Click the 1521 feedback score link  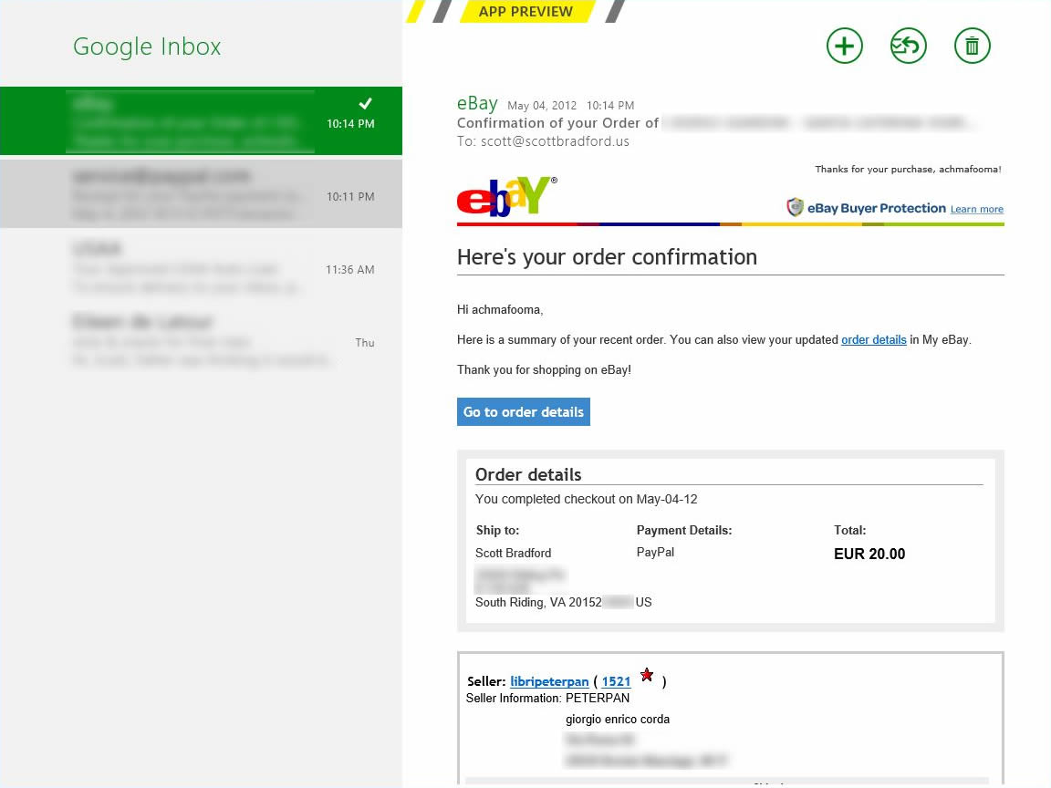(616, 681)
